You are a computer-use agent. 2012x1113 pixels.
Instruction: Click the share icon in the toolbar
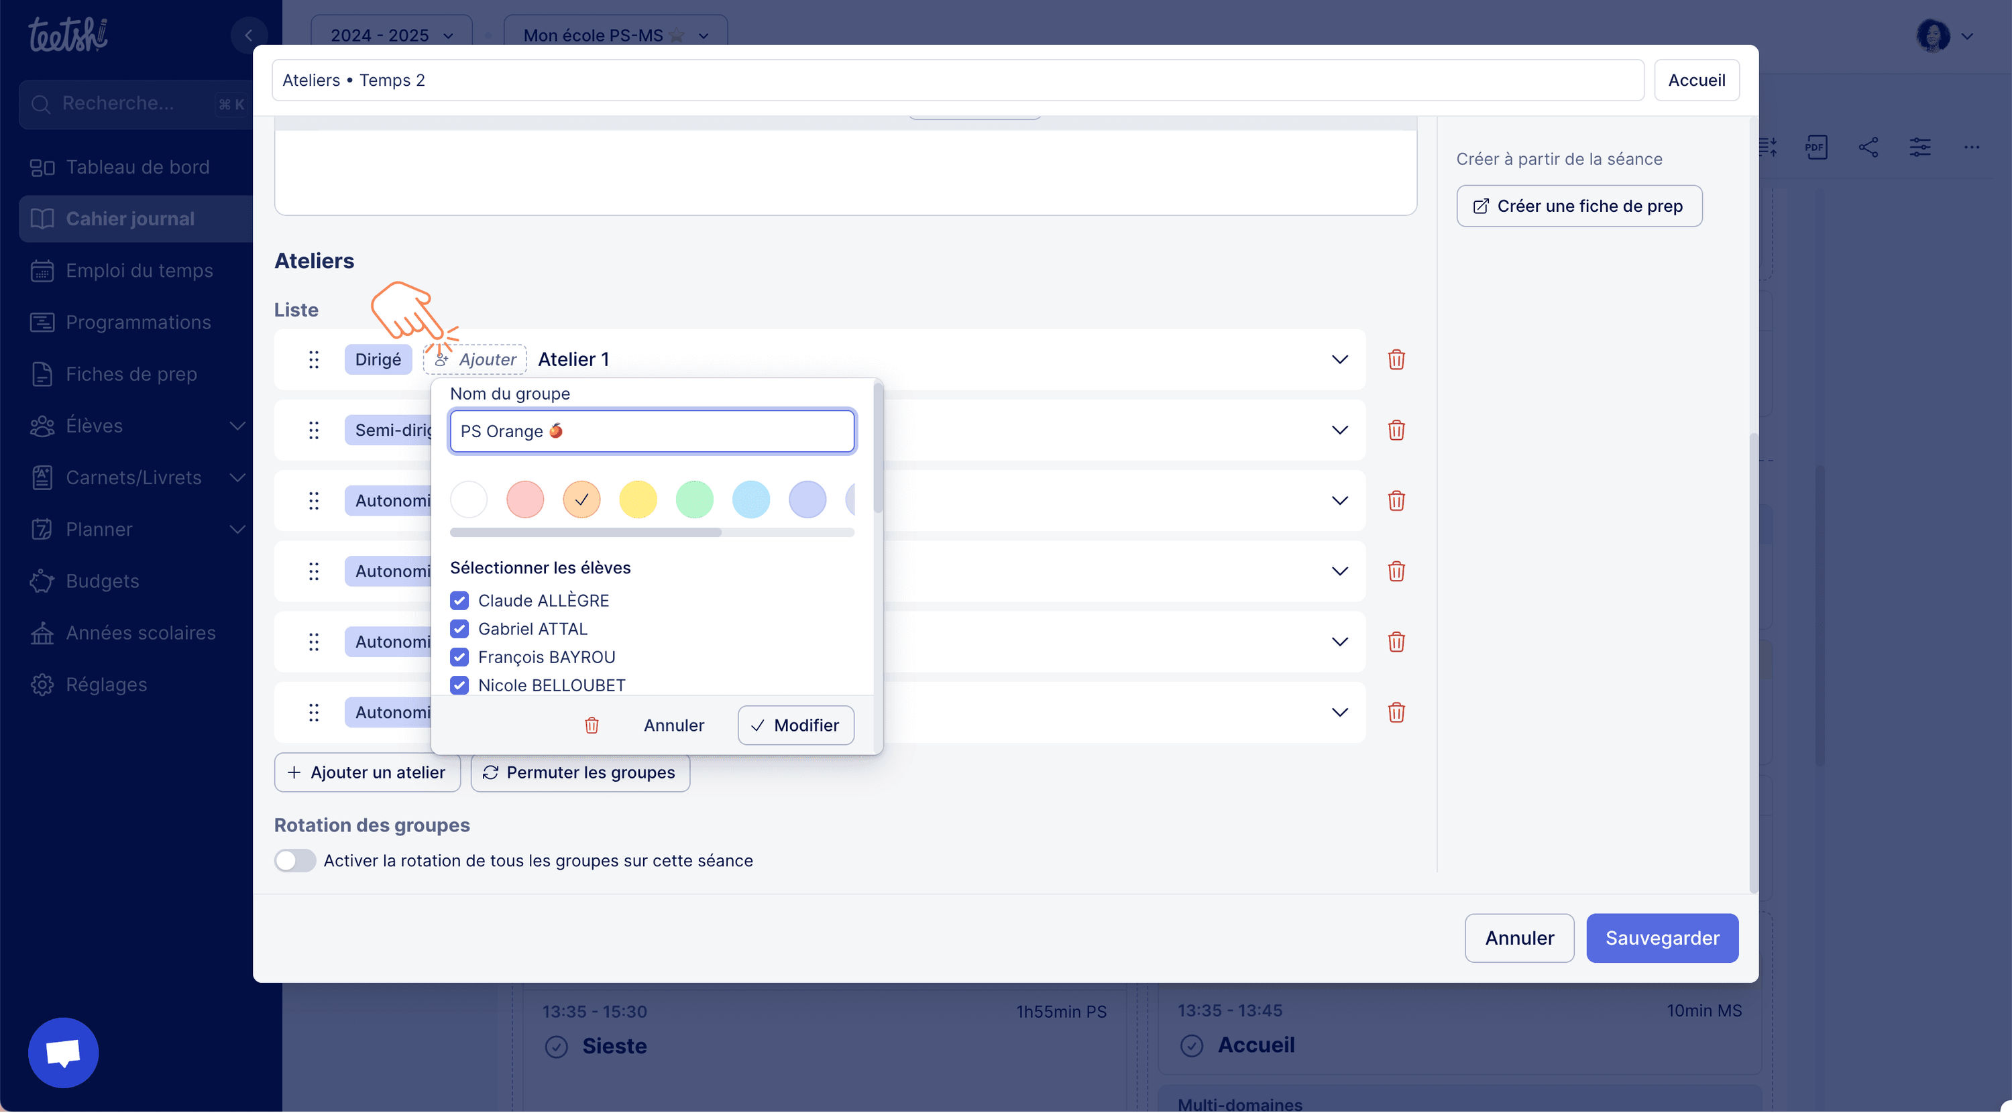click(x=1868, y=147)
